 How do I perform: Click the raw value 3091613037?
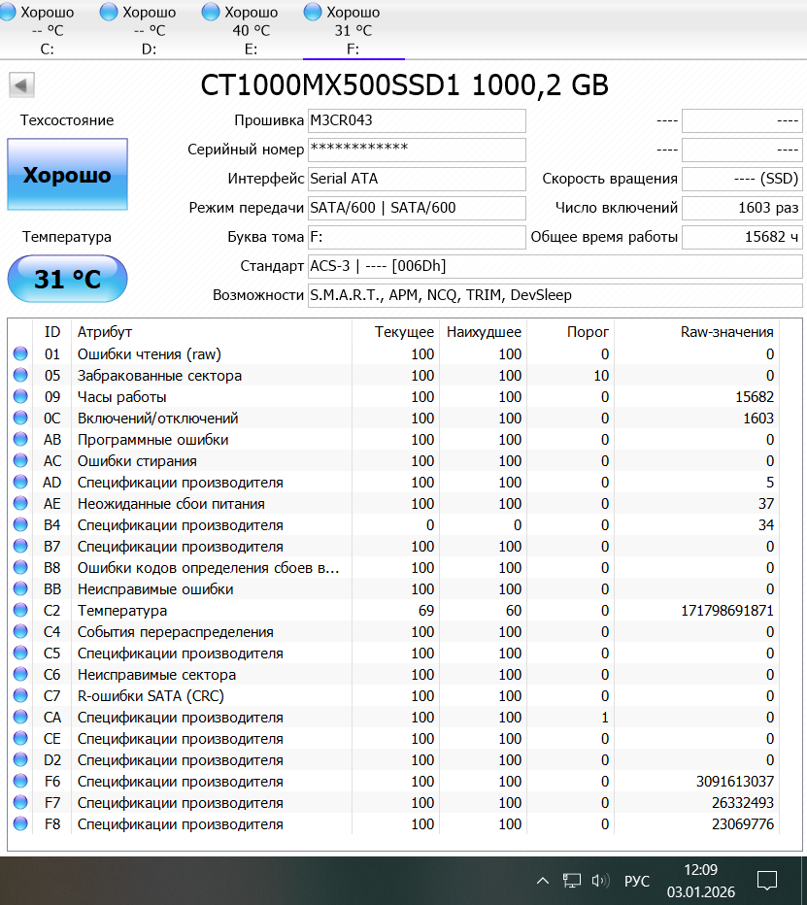point(735,782)
